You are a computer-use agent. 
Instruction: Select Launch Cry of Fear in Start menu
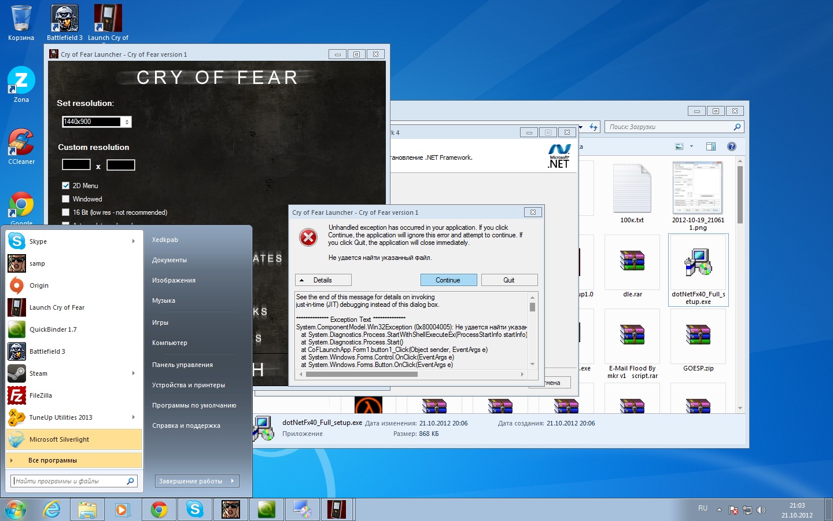(x=73, y=307)
